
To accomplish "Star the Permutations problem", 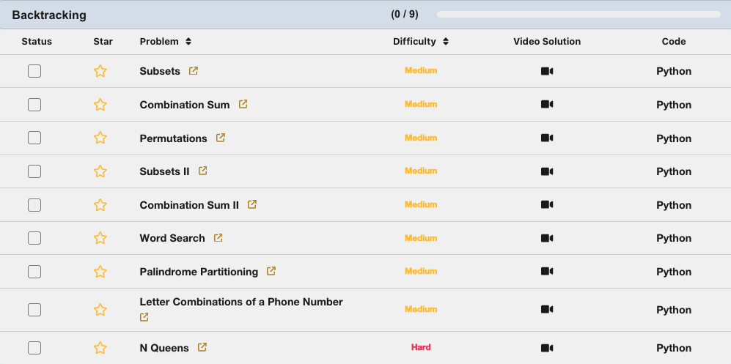I will pos(100,138).
